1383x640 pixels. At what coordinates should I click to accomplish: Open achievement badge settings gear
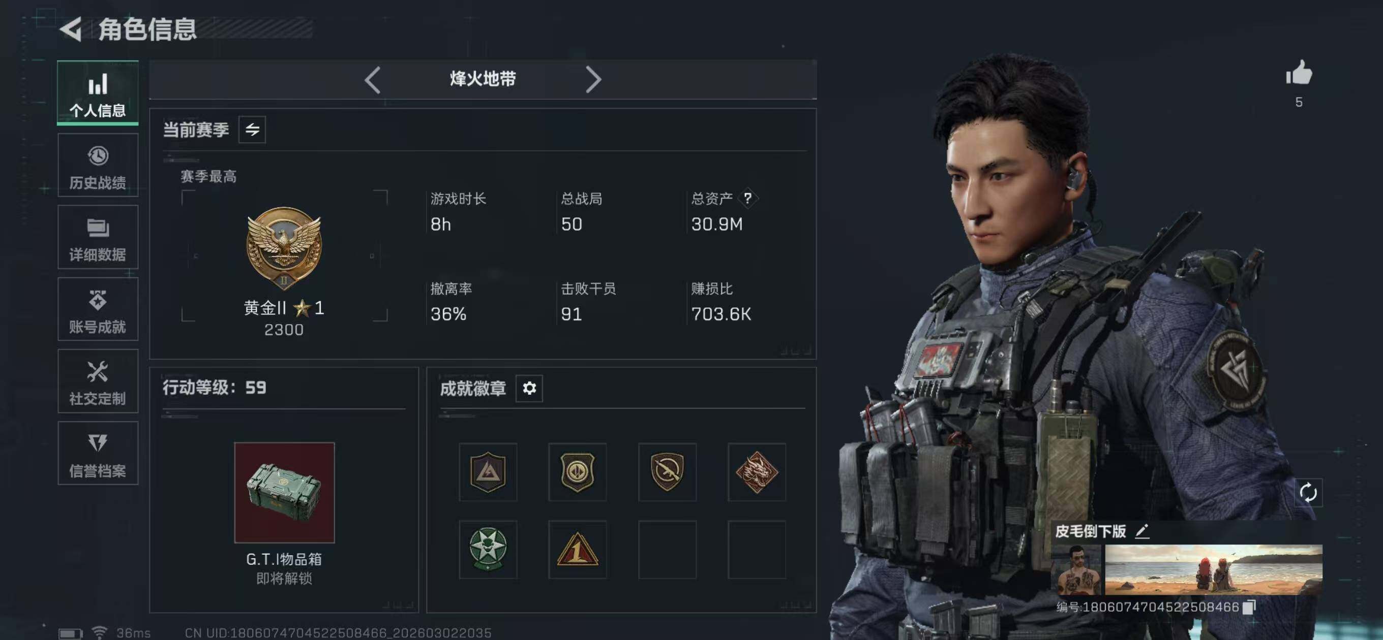[x=529, y=388]
